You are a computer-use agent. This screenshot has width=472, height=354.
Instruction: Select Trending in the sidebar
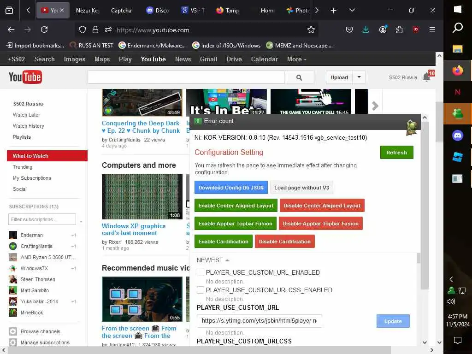(23, 167)
